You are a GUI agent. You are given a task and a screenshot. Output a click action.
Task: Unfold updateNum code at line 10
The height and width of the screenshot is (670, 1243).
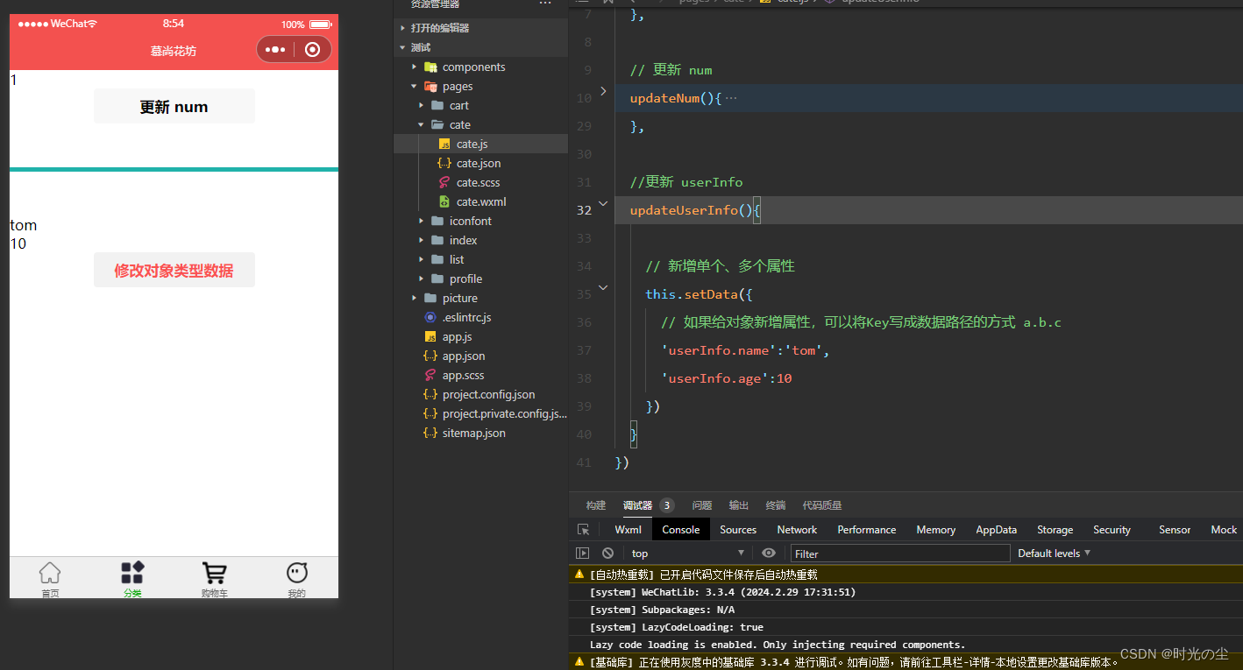[x=603, y=90]
